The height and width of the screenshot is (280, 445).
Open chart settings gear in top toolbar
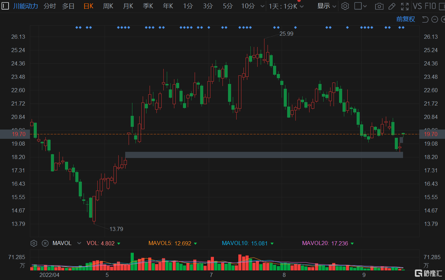[x=345, y=6]
